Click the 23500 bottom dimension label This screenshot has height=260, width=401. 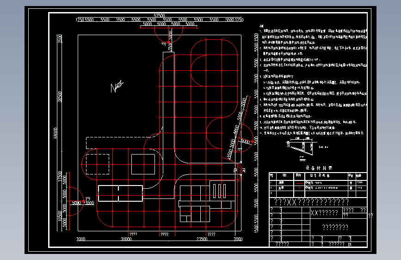click(x=202, y=239)
